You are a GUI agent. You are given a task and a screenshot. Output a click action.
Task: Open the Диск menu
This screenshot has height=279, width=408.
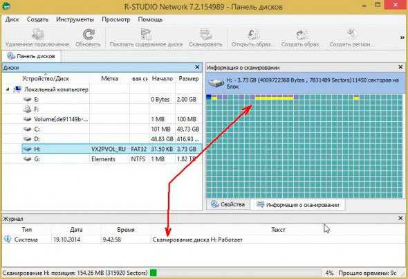pyautogui.click(x=12, y=19)
